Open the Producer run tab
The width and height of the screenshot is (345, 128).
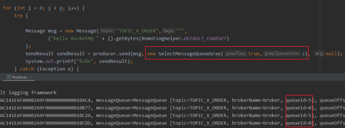19,77
